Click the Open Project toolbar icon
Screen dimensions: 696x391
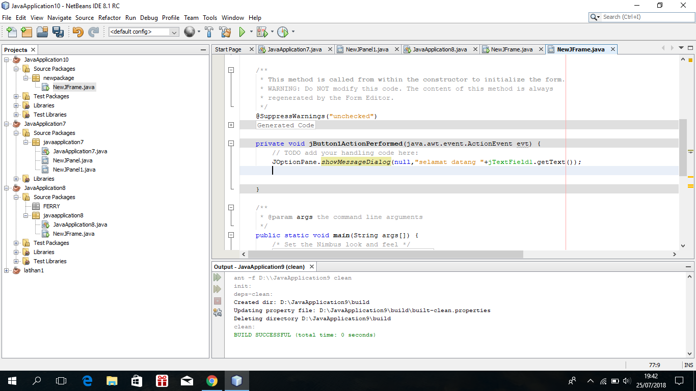click(x=42, y=32)
